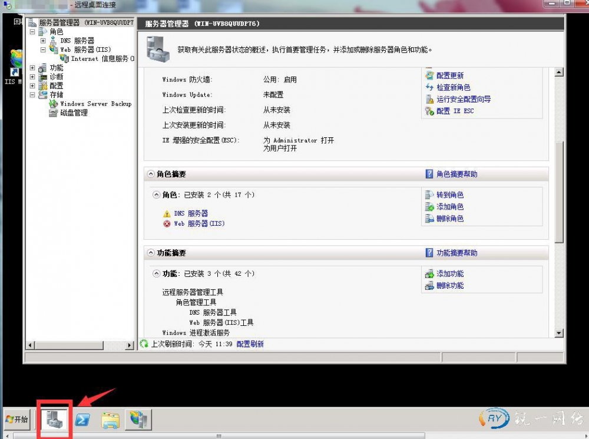Open the Explorer folder icon on the taskbar
This screenshot has width=589, height=439.
(x=110, y=420)
